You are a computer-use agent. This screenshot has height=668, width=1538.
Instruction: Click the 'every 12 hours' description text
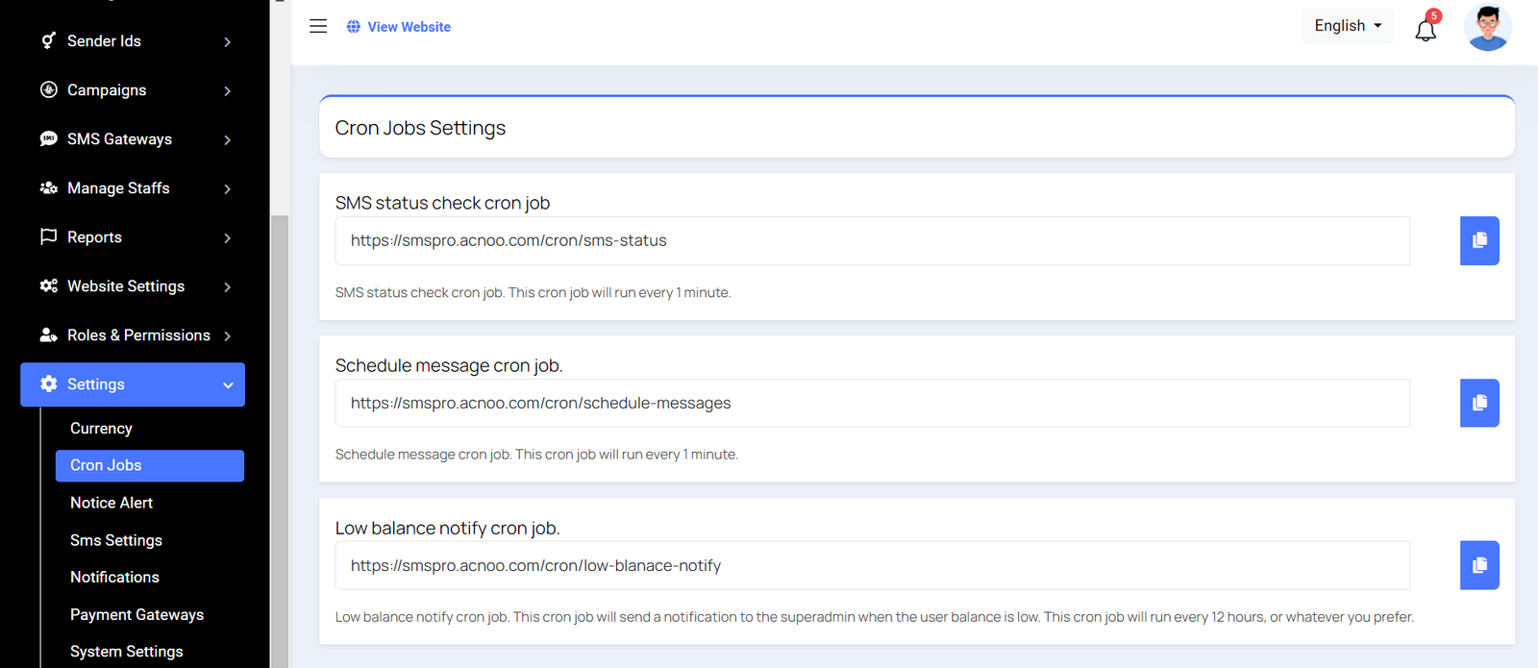(x=874, y=616)
